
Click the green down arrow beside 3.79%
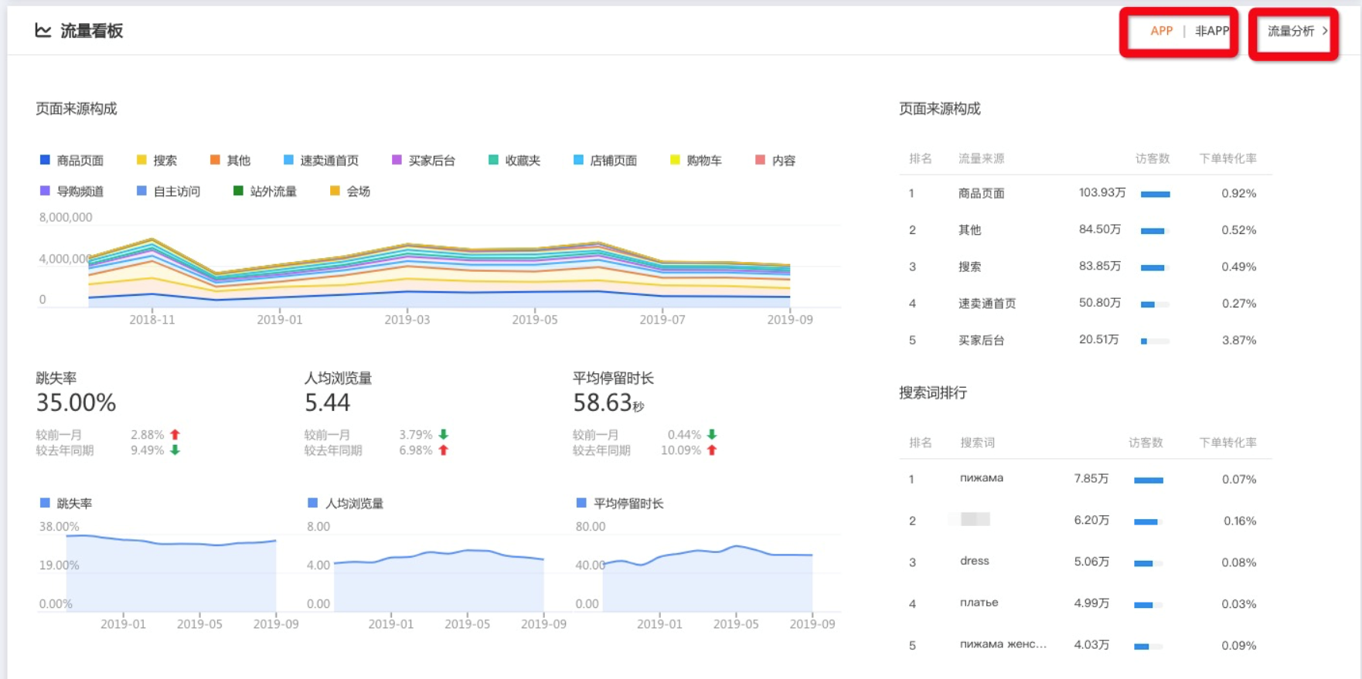(x=443, y=435)
